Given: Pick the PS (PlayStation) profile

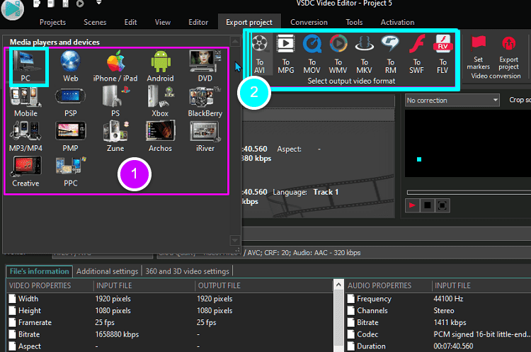Looking at the screenshot, I should pyautogui.click(x=115, y=102).
